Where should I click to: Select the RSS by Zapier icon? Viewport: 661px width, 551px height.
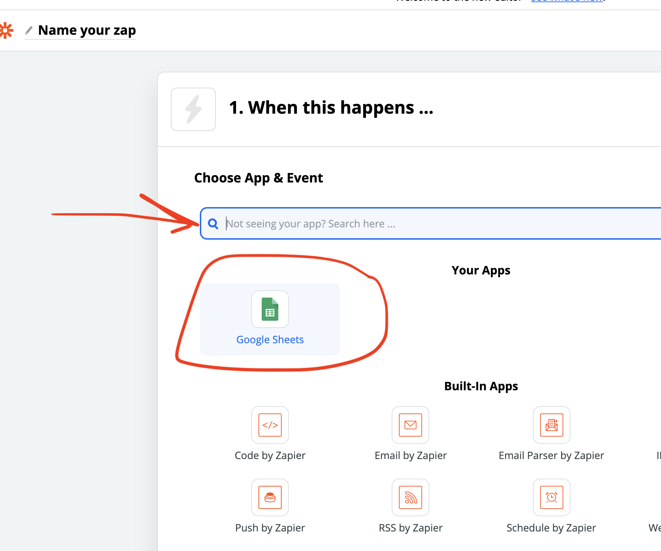tap(411, 497)
